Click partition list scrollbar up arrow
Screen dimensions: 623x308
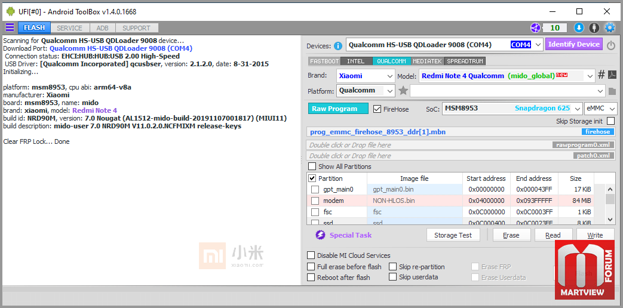pyautogui.click(x=610, y=189)
